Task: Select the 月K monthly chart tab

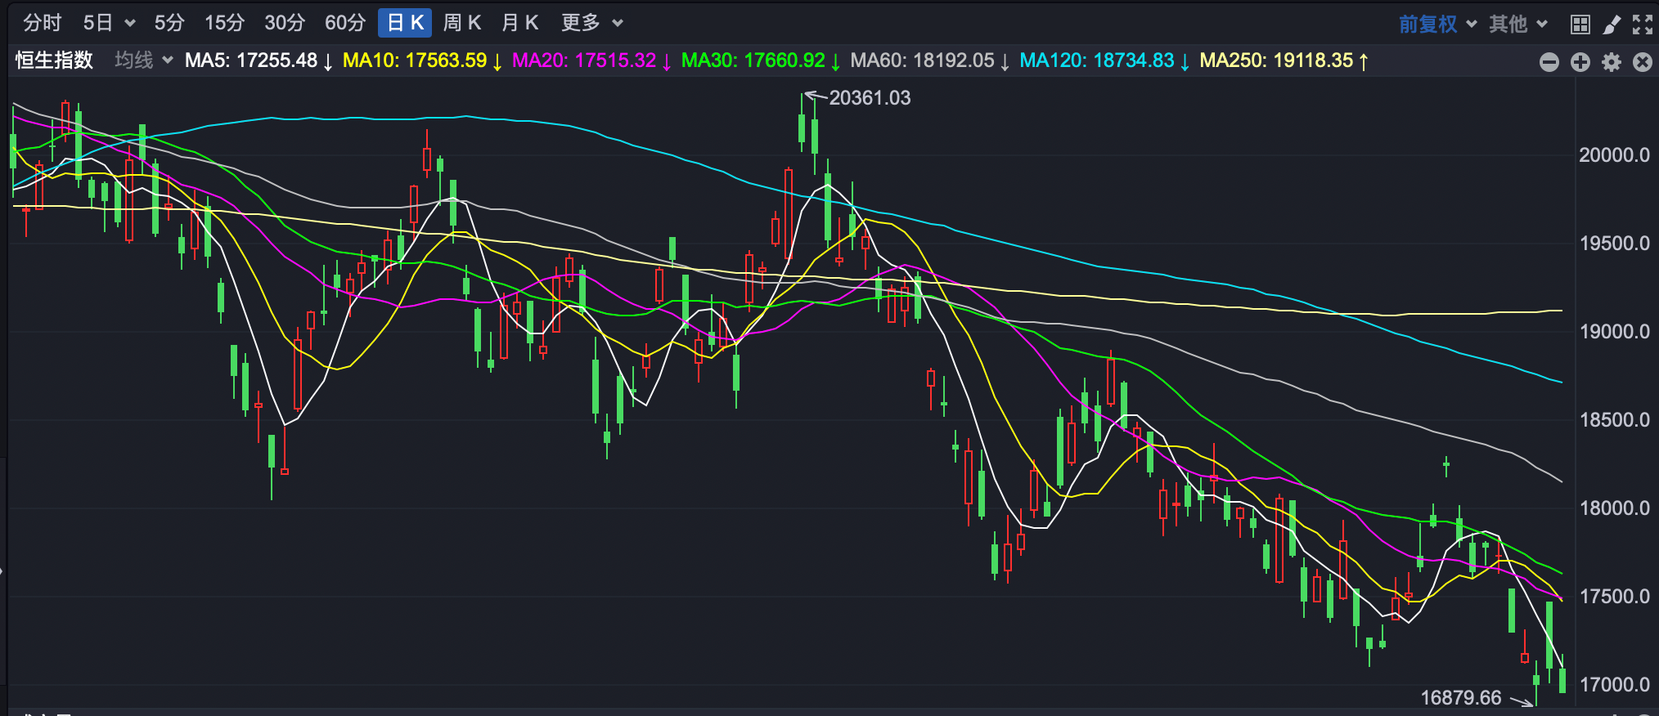Action: point(519,23)
